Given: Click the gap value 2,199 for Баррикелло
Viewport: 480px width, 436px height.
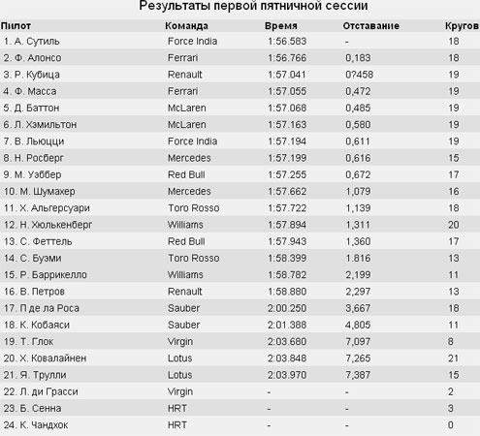Looking at the screenshot, I should 358,275.
